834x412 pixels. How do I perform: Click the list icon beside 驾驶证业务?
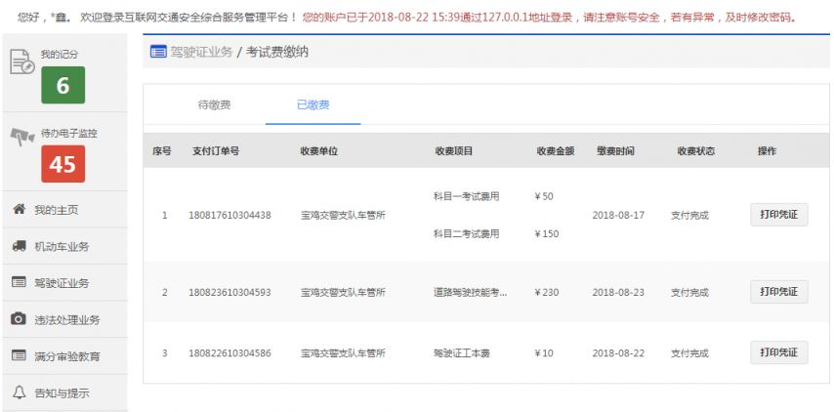(x=20, y=282)
